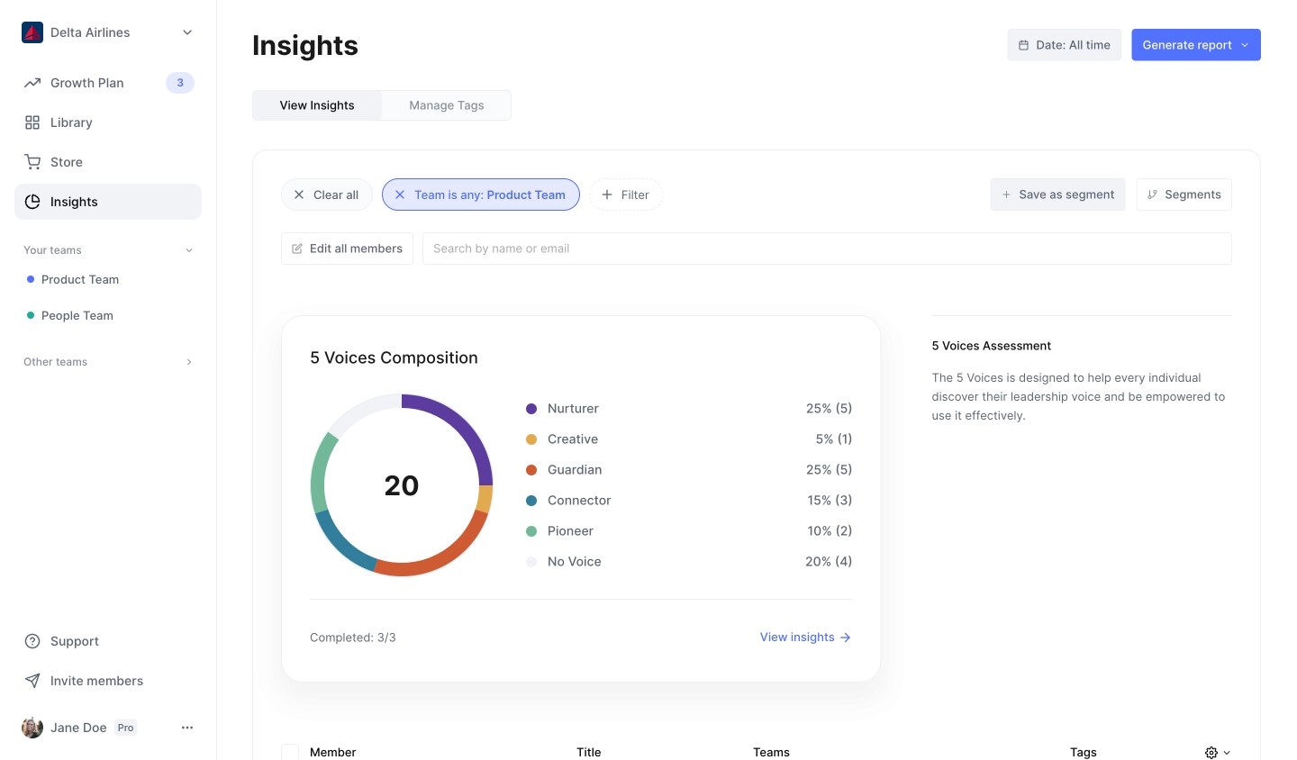Open the three-dot menu beside Jane Doe
1297x760 pixels.
coord(187,728)
